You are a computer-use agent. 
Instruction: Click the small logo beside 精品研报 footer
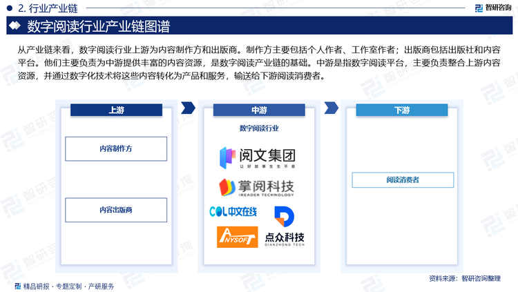18,286
